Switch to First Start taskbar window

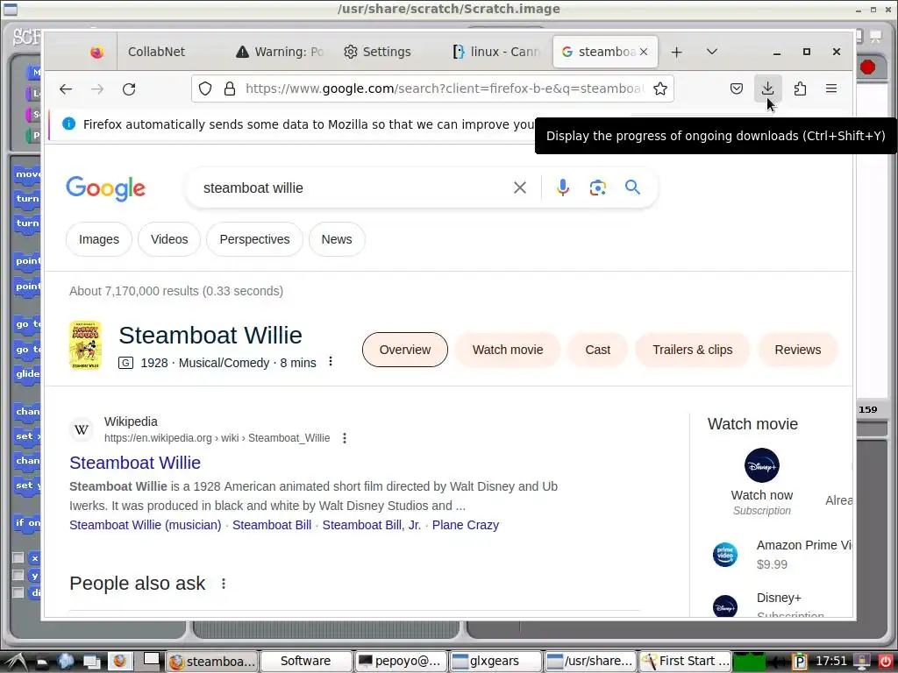pyautogui.click(x=686, y=661)
